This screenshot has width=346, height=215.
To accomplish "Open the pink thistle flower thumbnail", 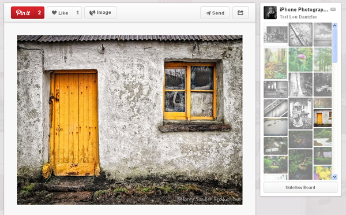I will pyautogui.click(x=300, y=60).
